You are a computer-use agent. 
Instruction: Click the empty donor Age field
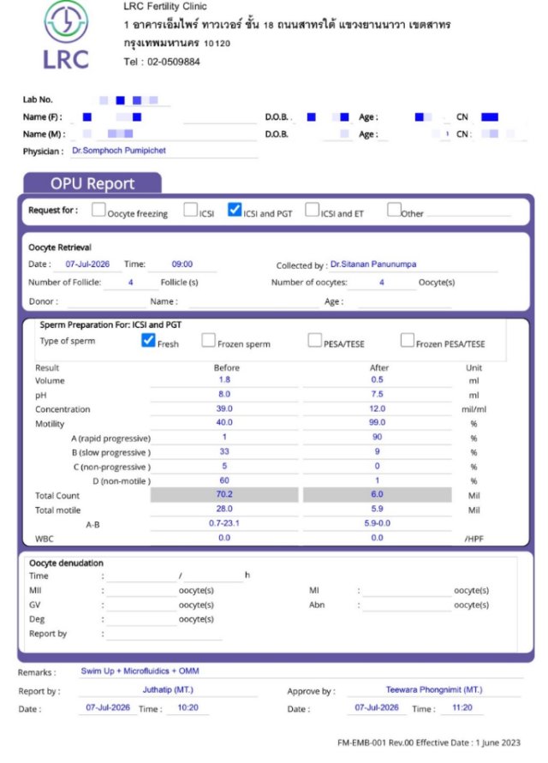[x=405, y=301]
